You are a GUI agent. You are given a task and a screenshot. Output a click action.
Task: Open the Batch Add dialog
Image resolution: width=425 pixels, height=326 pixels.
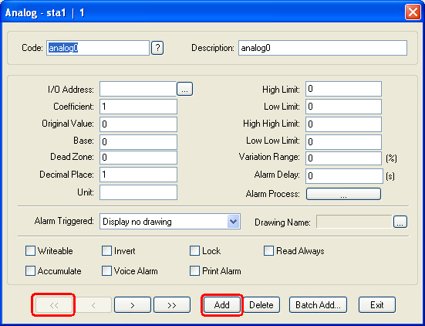(x=318, y=305)
